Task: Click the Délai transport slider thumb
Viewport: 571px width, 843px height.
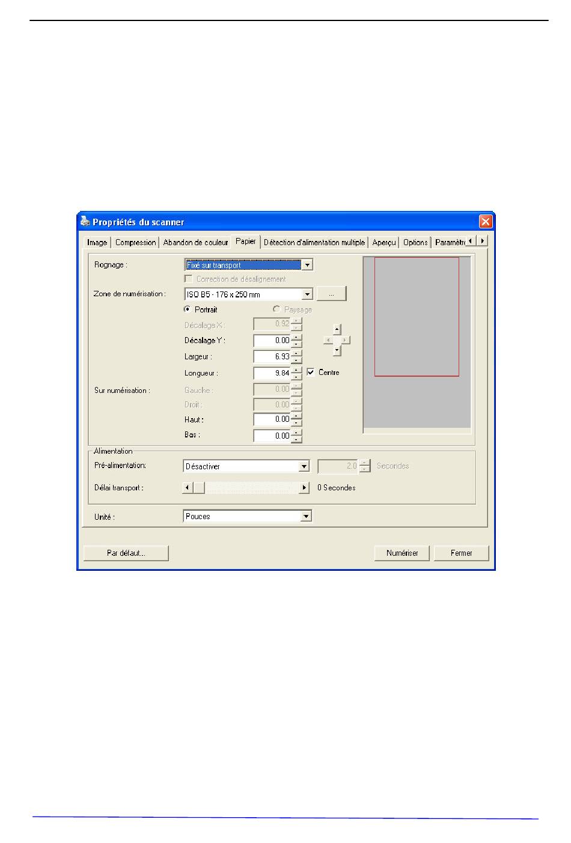Action: [x=199, y=488]
